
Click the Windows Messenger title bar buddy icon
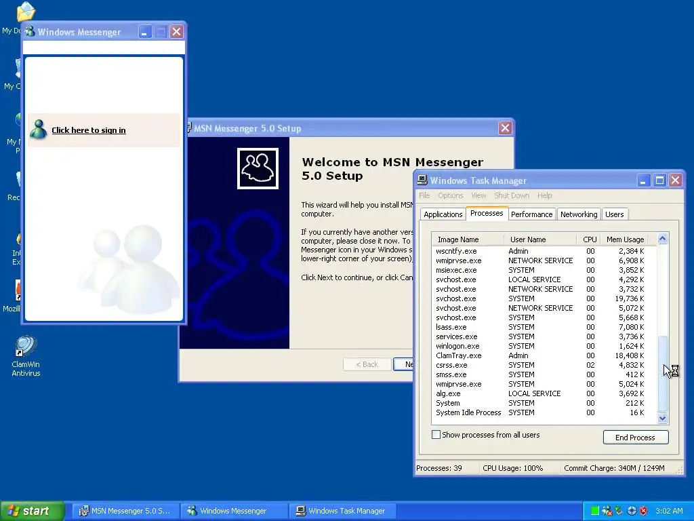30,31
